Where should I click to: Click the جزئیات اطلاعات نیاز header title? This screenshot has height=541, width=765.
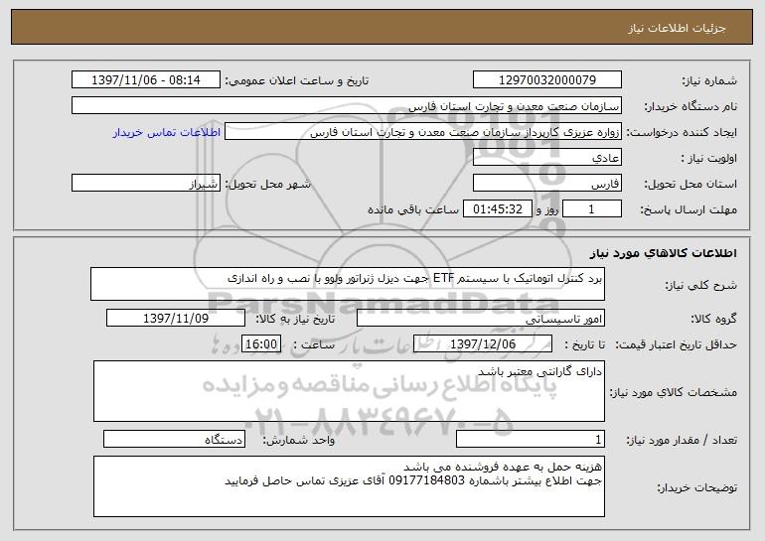coord(677,28)
